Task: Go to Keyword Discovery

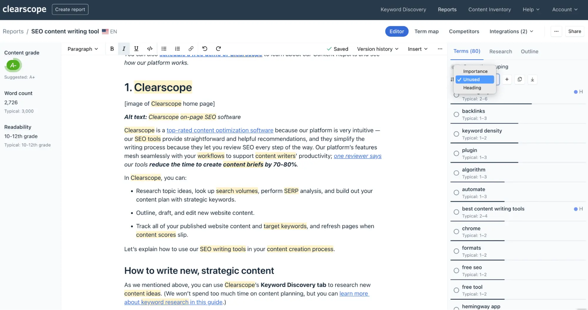Action: click(x=403, y=9)
